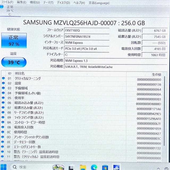
Task: Click status dot for row 05 使用率
Action: coord(3,97)
